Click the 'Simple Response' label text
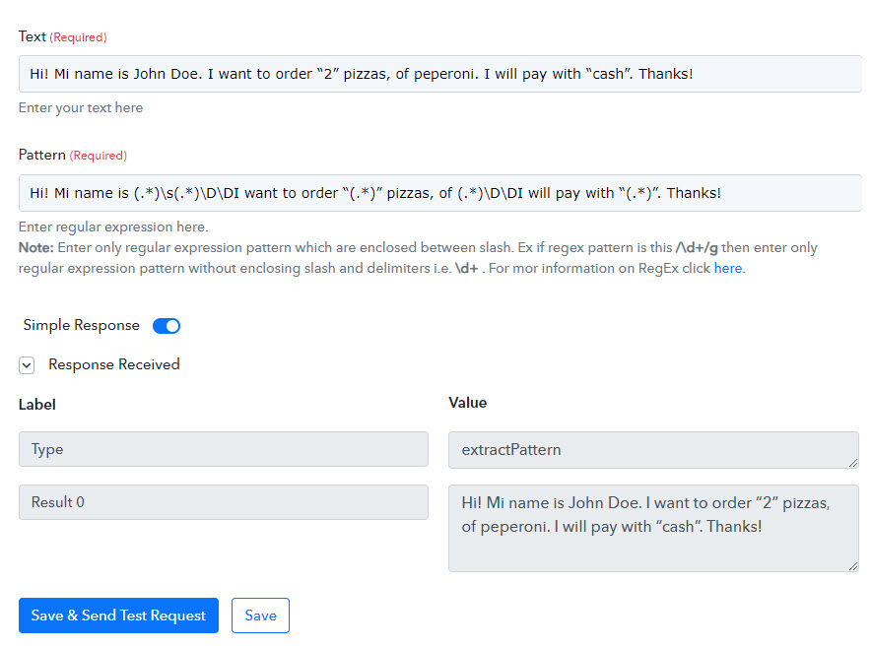Image resolution: width=872 pixels, height=648 pixels. (81, 325)
